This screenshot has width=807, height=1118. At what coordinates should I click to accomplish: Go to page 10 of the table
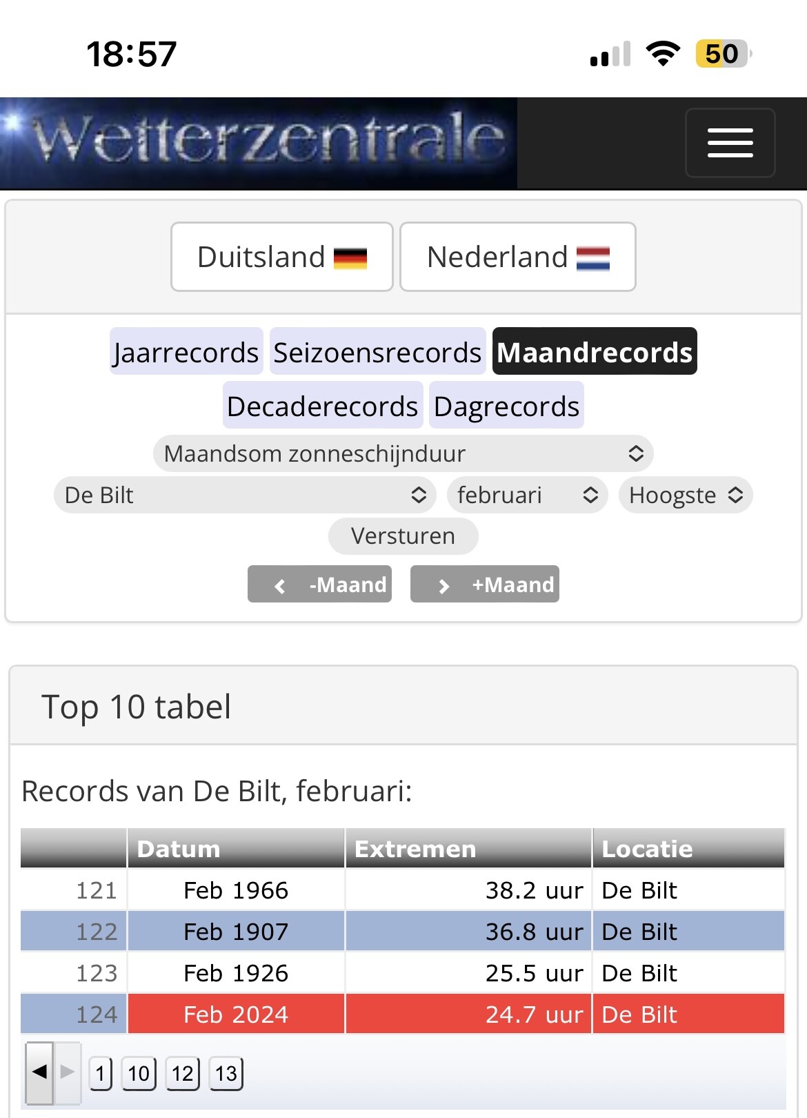139,1074
